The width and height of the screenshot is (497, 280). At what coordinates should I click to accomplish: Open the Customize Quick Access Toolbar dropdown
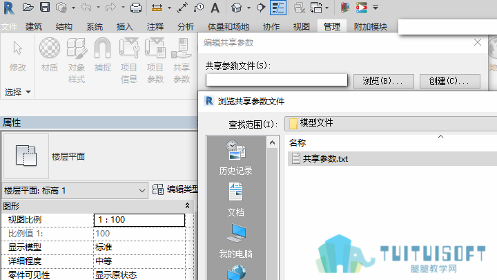[x=376, y=8]
